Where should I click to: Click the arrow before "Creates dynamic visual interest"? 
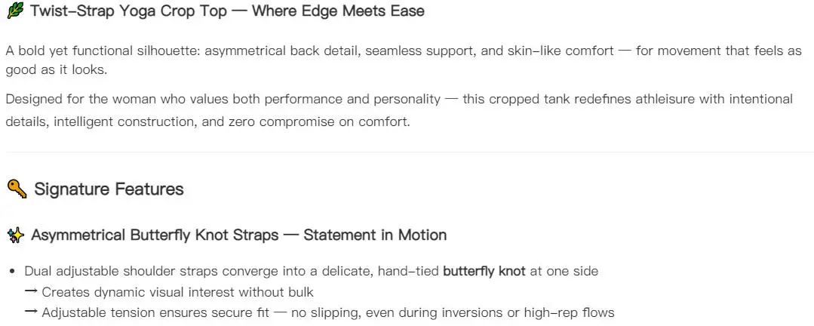tap(31, 292)
